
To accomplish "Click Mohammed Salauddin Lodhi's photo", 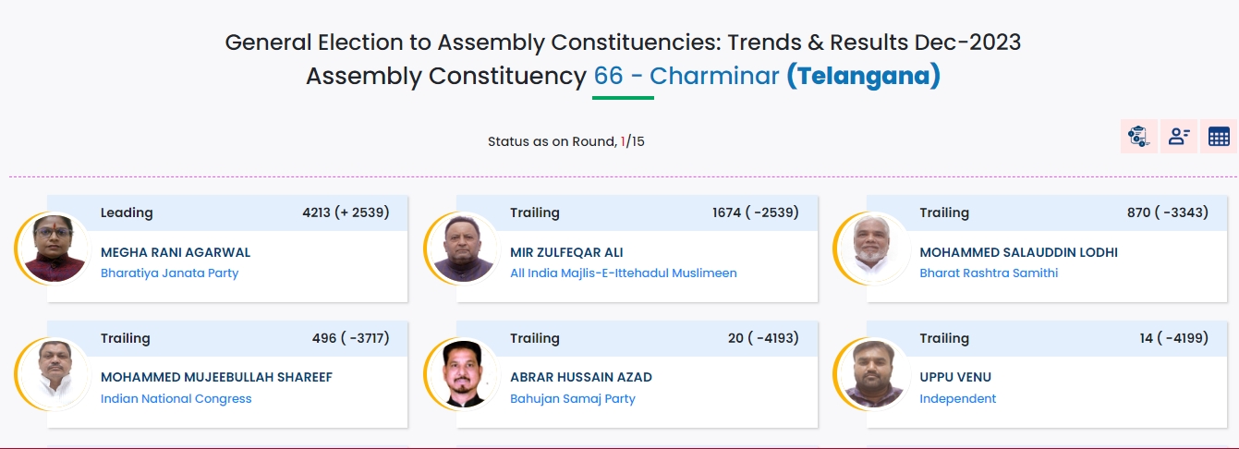I will 872,248.
